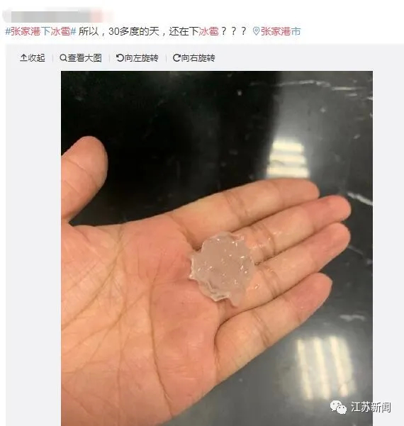Click the post text 30多度的天
Screen dimensions: 404x426
click(x=134, y=31)
